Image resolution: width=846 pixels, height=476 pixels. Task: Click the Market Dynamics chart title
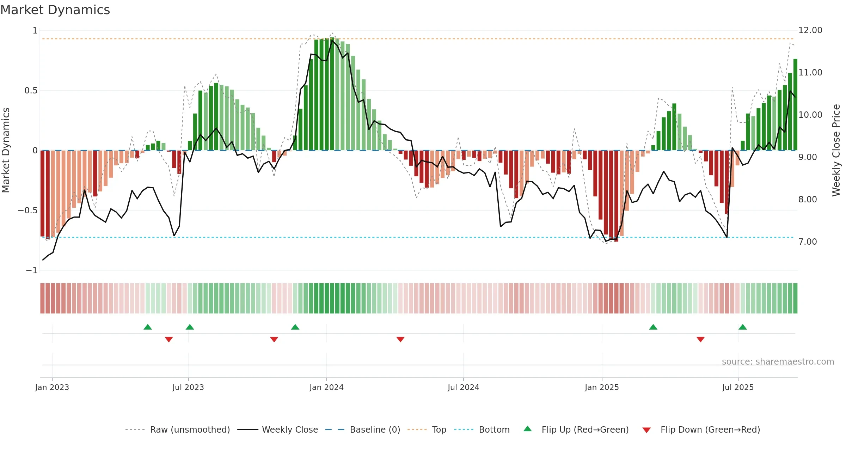click(x=55, y=10)
